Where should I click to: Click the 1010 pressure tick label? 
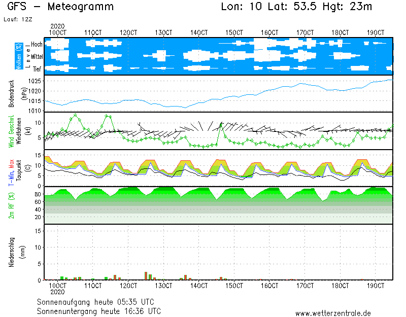[35, 111]
